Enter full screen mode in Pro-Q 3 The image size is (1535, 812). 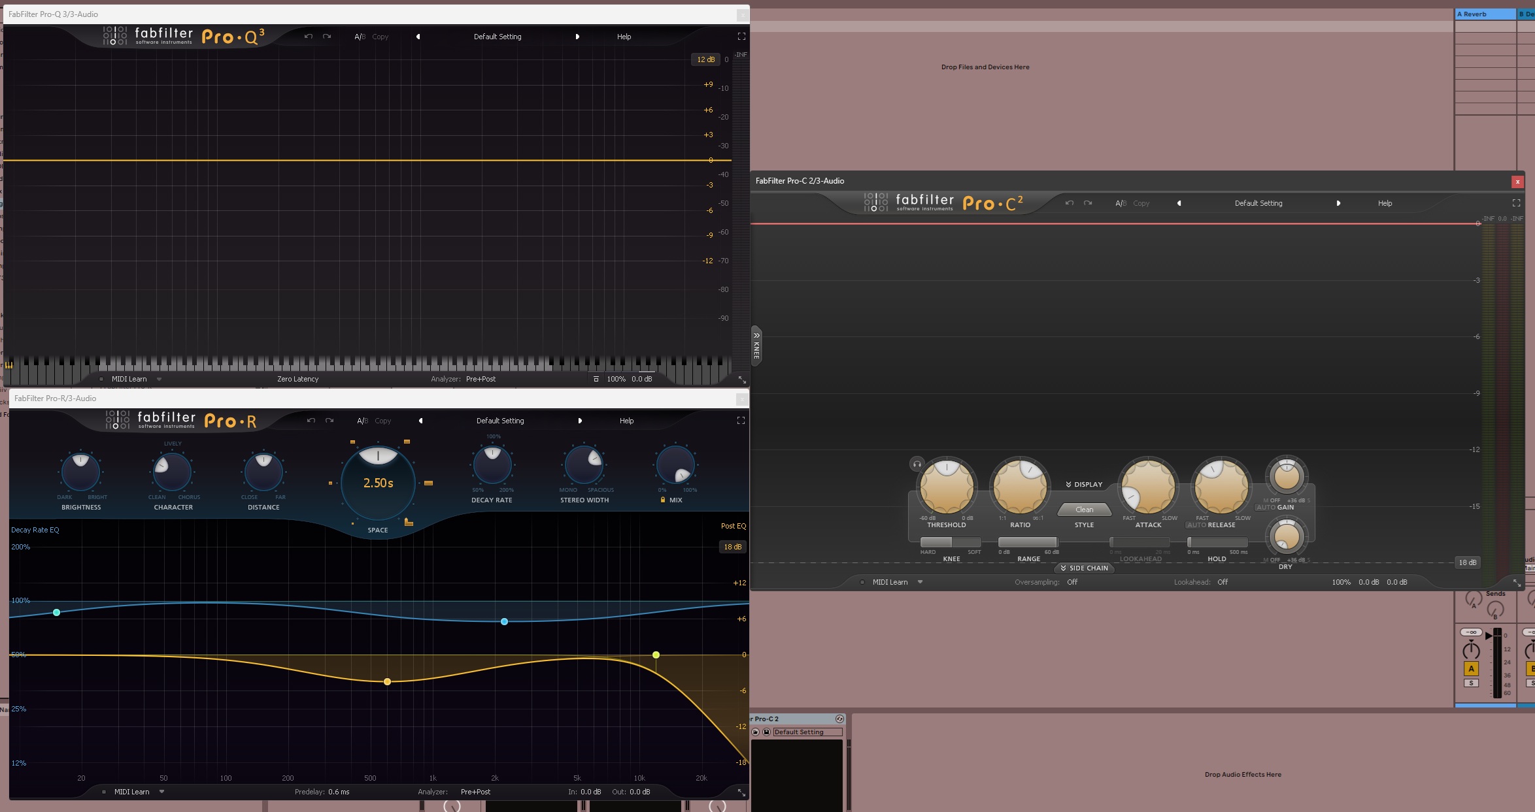click(741, 37)
